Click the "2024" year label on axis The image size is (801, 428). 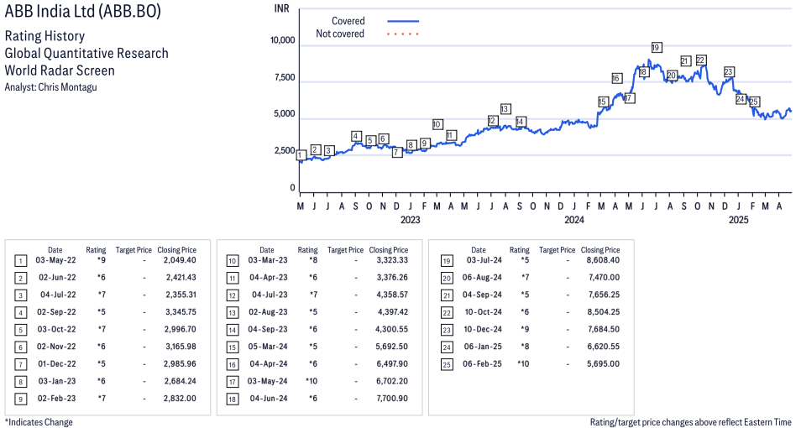pyautogui.click(x=574, y=220)
